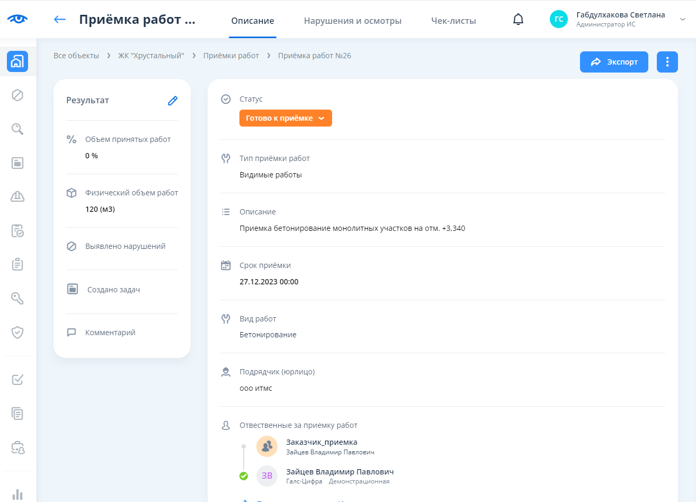
Task: Click the shield check icon in sidebar
Action: tap(17, 333)
